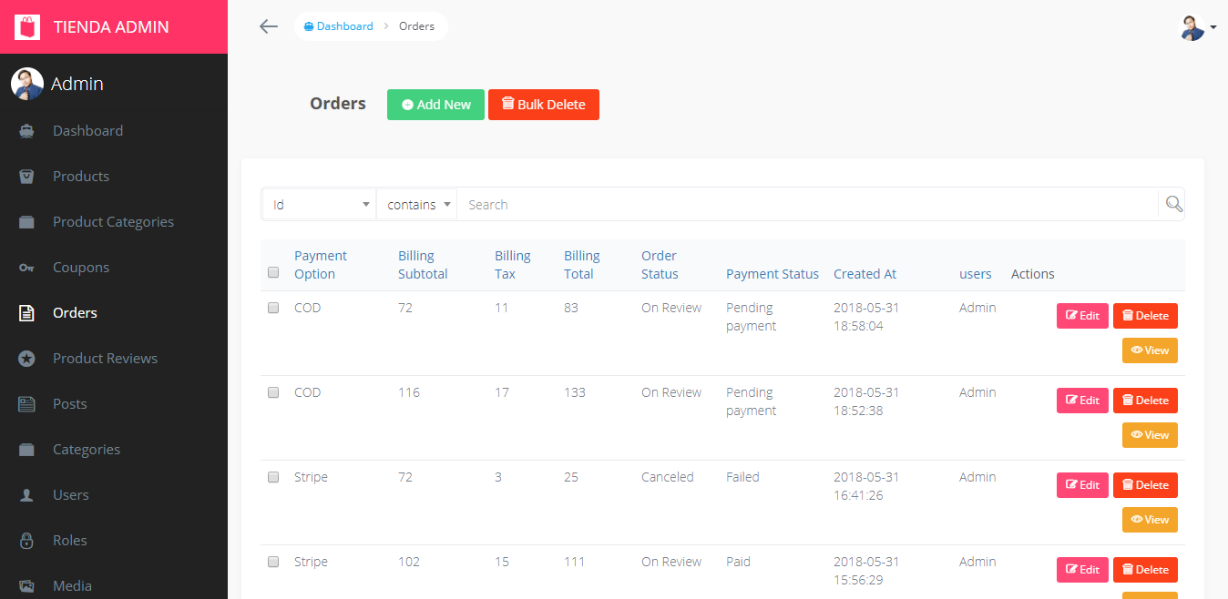Check the order created at 18:52:38
The width and height of the screenshot is (1228, 599).
pos(273,392)
